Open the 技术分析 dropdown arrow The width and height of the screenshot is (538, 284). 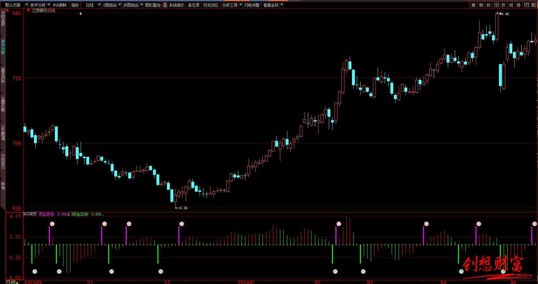click(48, 5)
